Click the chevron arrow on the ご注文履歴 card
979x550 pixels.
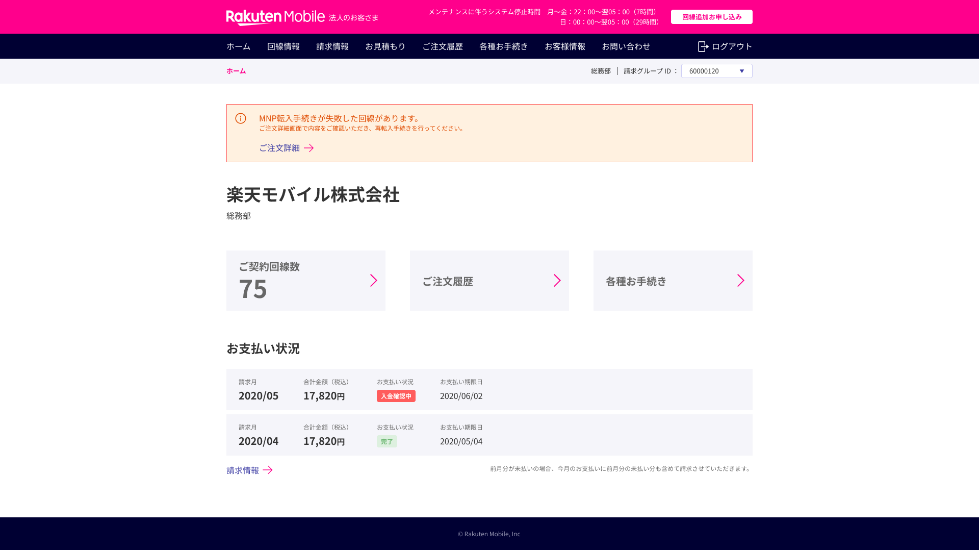tap(557, 280)
